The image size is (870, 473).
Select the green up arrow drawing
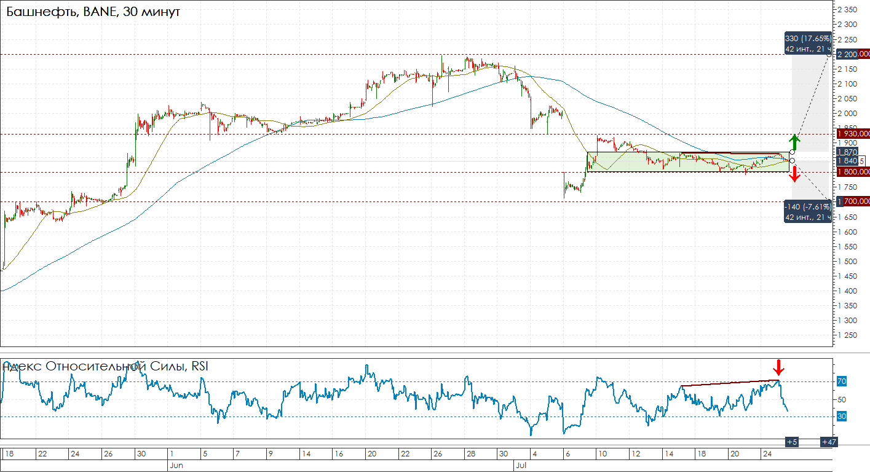pyautogui.click(x=794, y=142)
